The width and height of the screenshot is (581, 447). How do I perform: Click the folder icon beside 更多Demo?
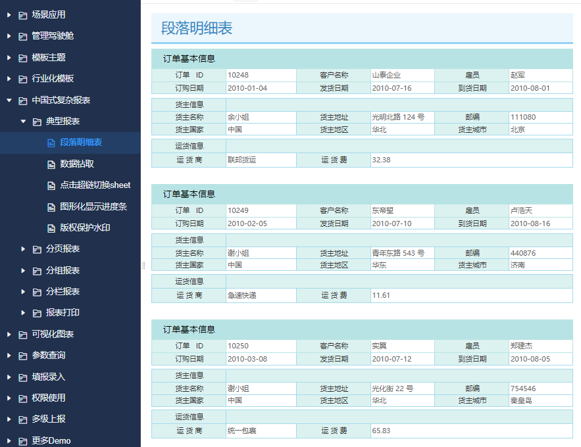(x=23, y=440)
